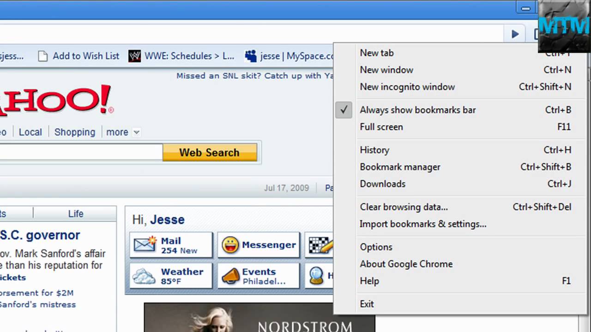Click the S.C. governor headline
This screenshot has width=591, height=332.
[x=40, y=235]
